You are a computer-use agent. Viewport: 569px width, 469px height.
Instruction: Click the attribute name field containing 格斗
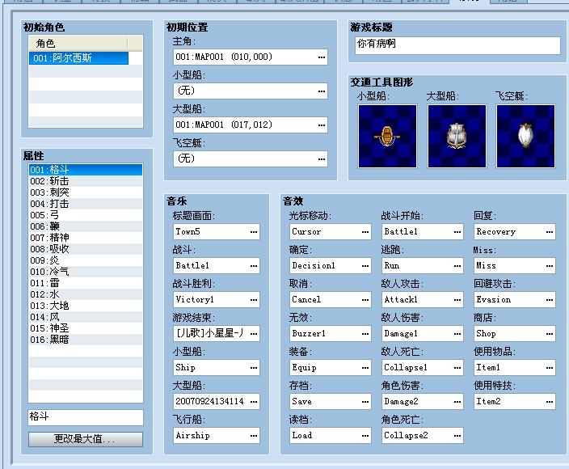click(x=86, y=417)
